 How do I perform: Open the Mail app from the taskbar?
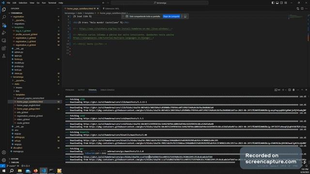pyautogui.click(x=28, y=171)
